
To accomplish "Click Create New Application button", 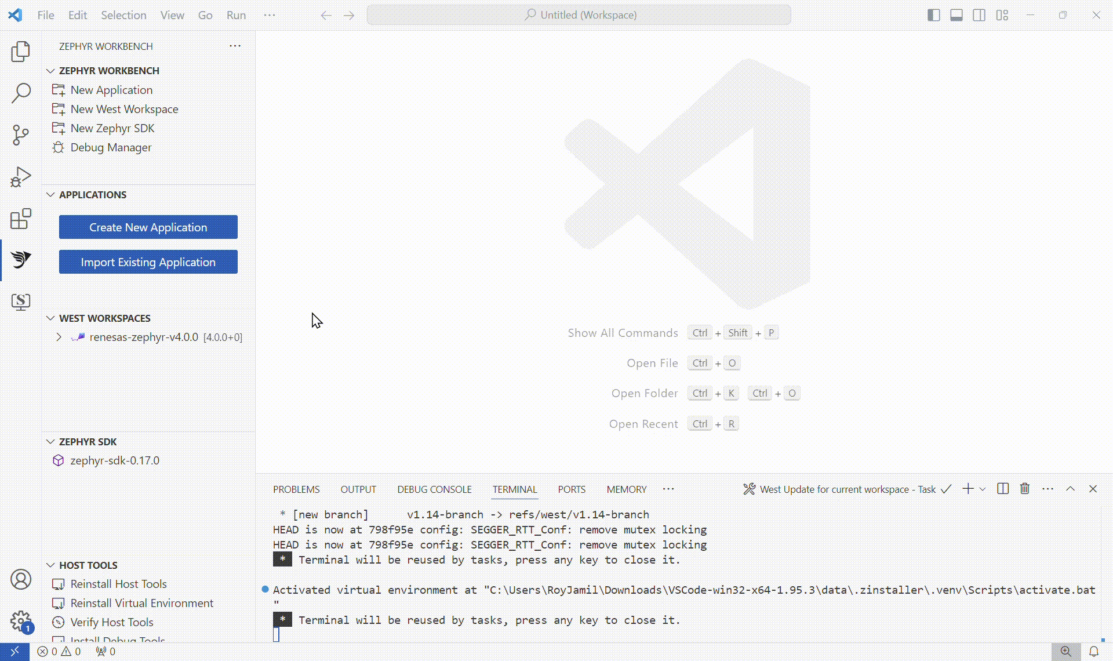I will pyautogui.click(x=148, y=227).
